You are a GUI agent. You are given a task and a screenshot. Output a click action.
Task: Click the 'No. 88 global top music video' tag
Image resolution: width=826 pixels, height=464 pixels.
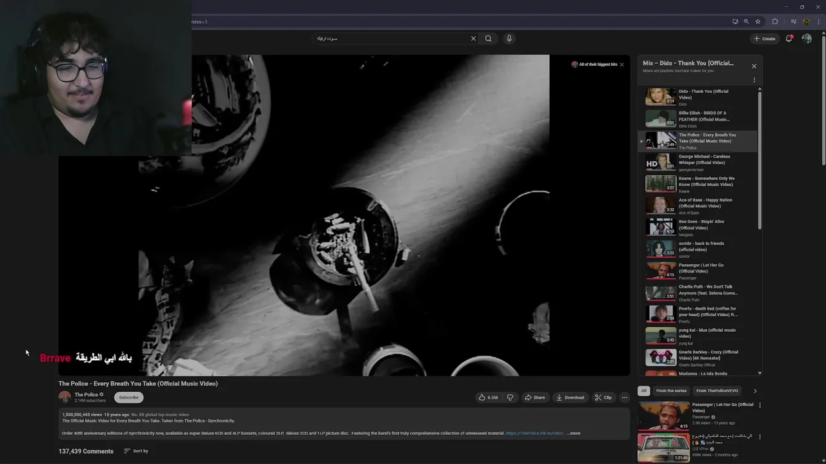pos(160,414)
